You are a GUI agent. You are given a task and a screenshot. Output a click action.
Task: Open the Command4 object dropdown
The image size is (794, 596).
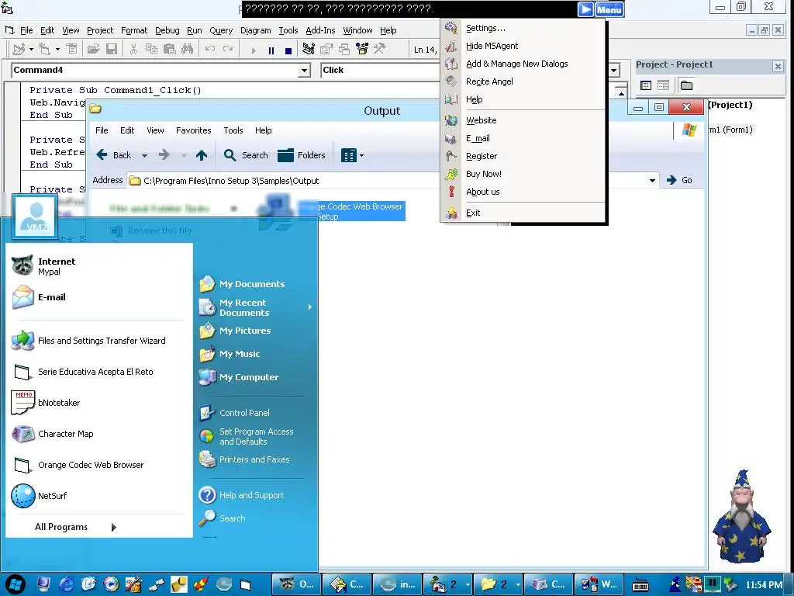pyautogui.click(x=304, y=70)
